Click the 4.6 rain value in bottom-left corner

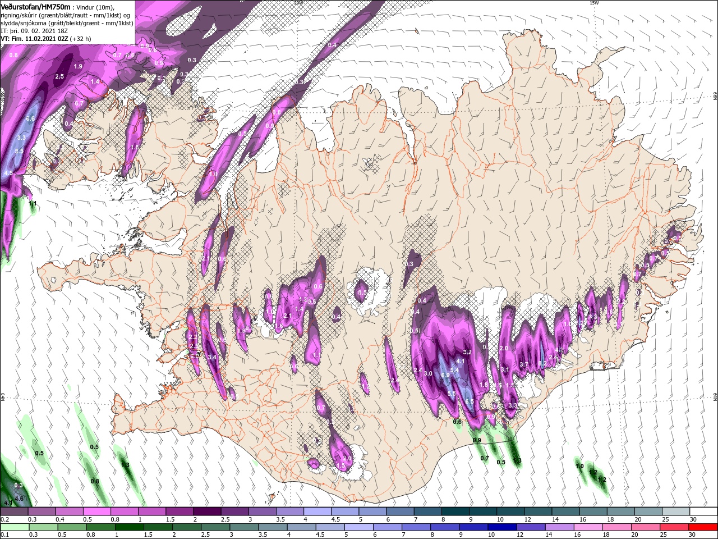(19, 499)
